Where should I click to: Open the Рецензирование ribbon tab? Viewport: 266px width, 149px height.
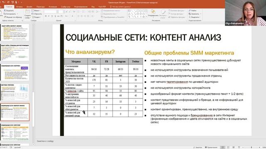(x=81, y=7)
